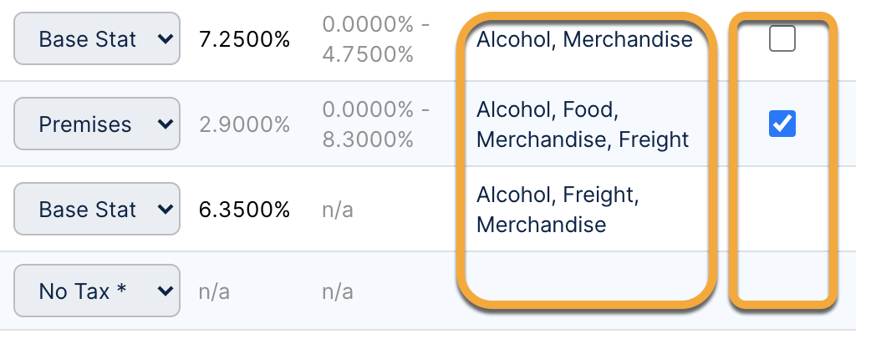The image size is (871, 339).
Task: Select the "Alcohol, Freight, Merchandise" cell
Action: click(558, 209)
